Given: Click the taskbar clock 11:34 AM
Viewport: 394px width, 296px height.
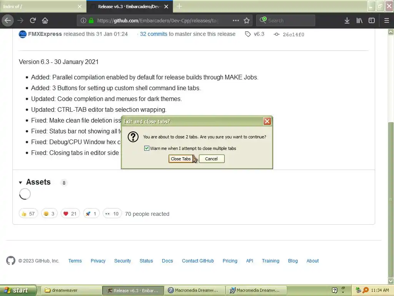Looking at the screenshot, I should [380, 290].
